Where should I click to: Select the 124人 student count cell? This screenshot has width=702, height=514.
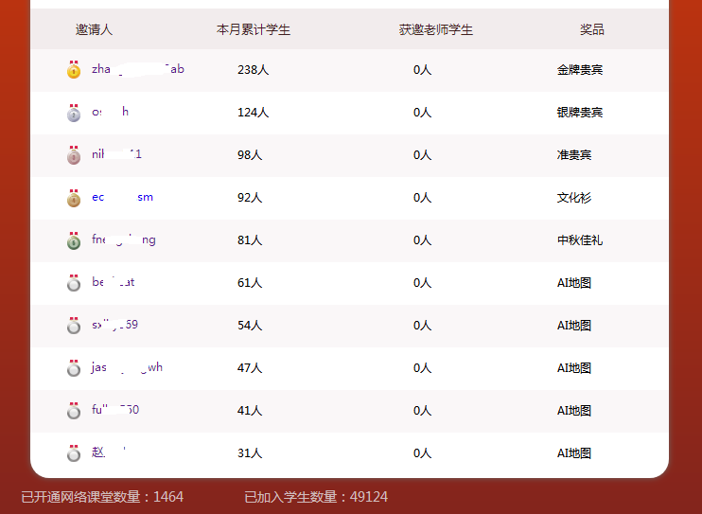coord(253,113)
